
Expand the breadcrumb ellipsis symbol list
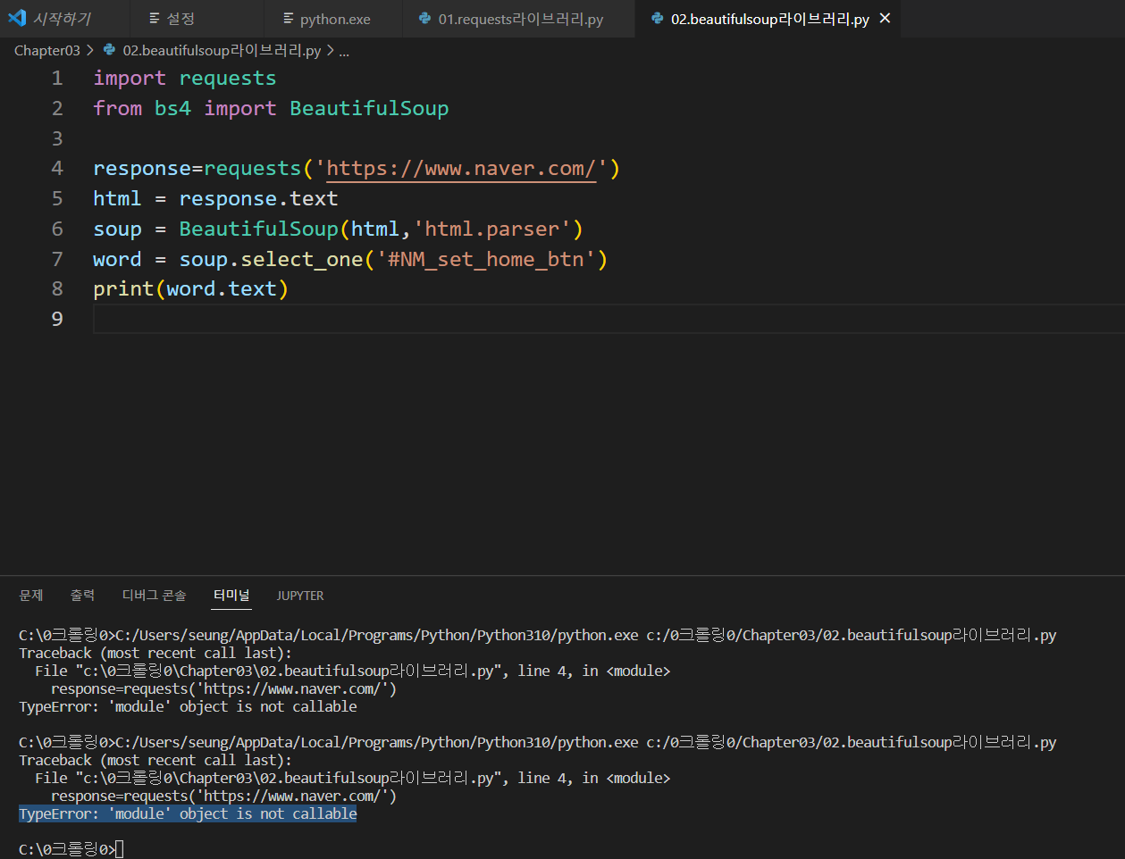coord(344,51)
